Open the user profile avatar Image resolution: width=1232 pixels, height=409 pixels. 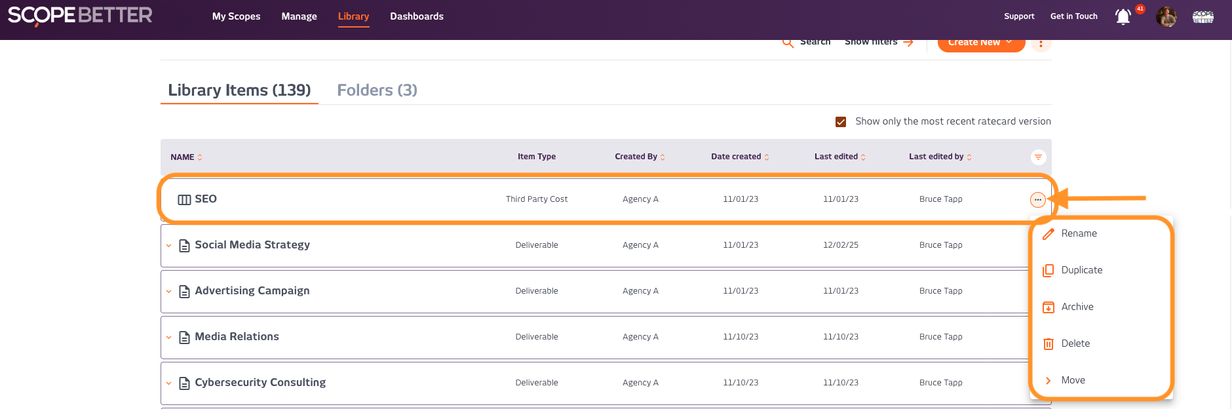point(1166,16)
